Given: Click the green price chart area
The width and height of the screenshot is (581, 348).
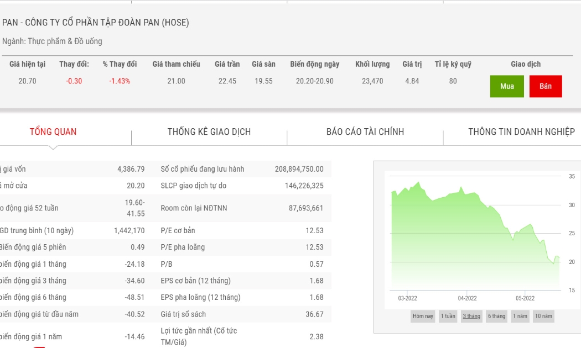Looking at the screenshot, I should (475, 236).
